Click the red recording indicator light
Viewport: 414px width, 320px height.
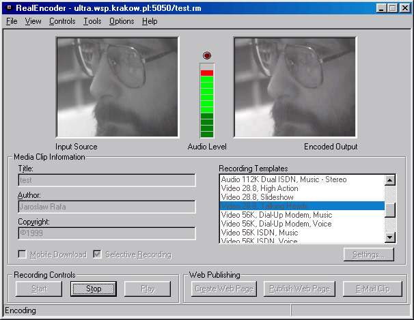coord(207,55)
